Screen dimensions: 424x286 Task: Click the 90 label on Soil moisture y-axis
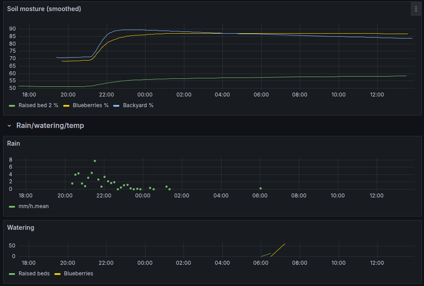pyautogui.click(x=12, y=29)
